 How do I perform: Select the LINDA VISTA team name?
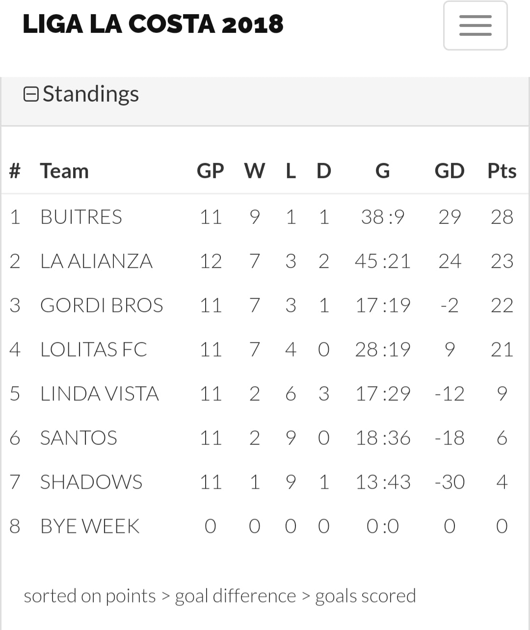pos(100,393)
